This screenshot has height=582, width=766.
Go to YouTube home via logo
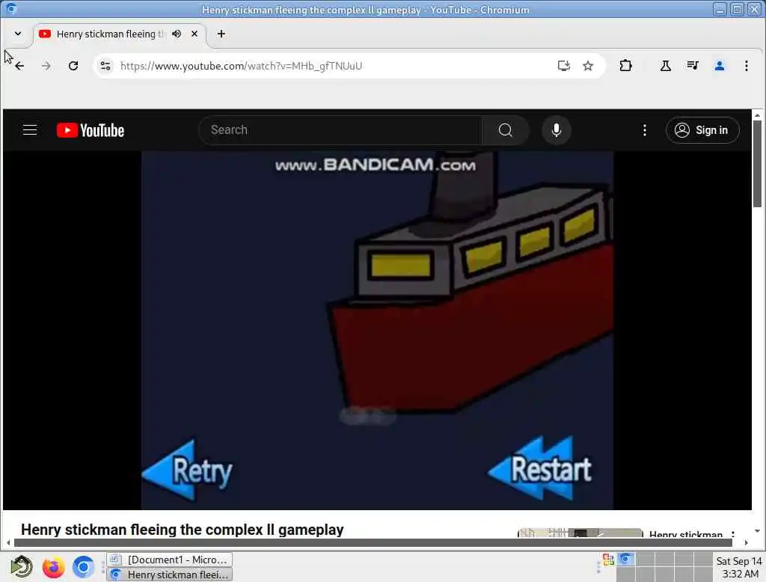click(91, 130)
